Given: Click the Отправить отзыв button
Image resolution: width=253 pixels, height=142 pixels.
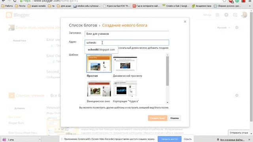Looking at the screenshot, I should click(239, 133).
